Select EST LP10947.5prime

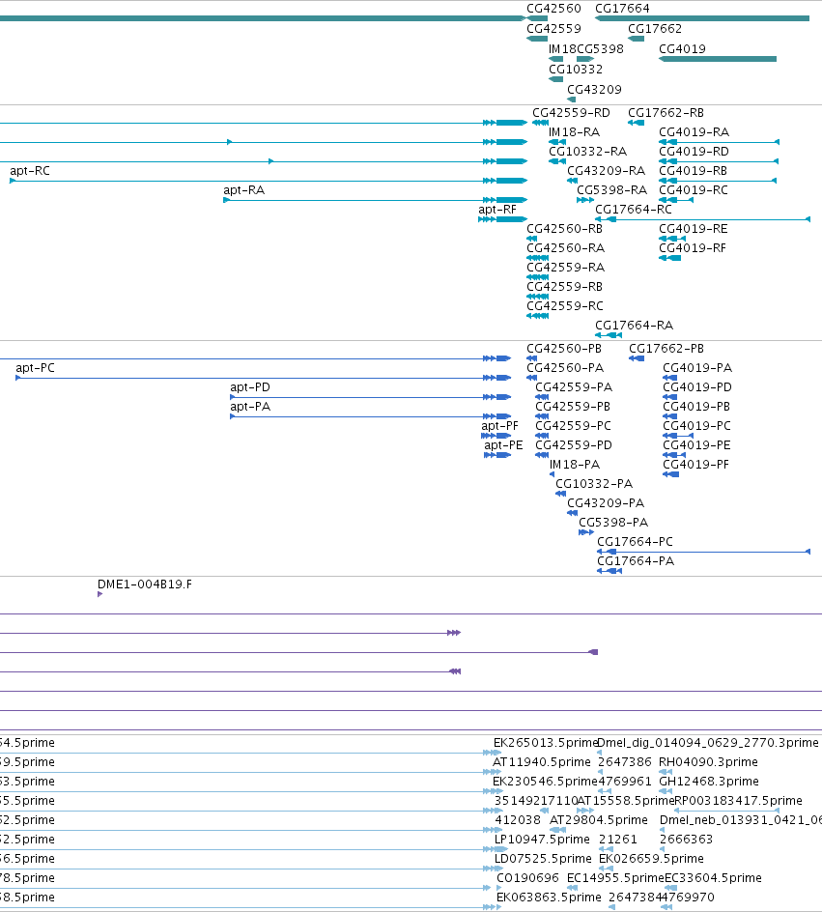pyautogui.click(x=542, y=840)
